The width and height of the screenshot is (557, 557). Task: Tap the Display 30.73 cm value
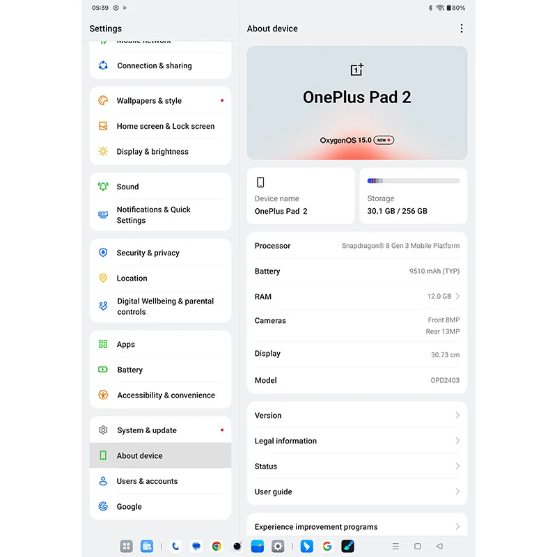(x=445, y=354)
